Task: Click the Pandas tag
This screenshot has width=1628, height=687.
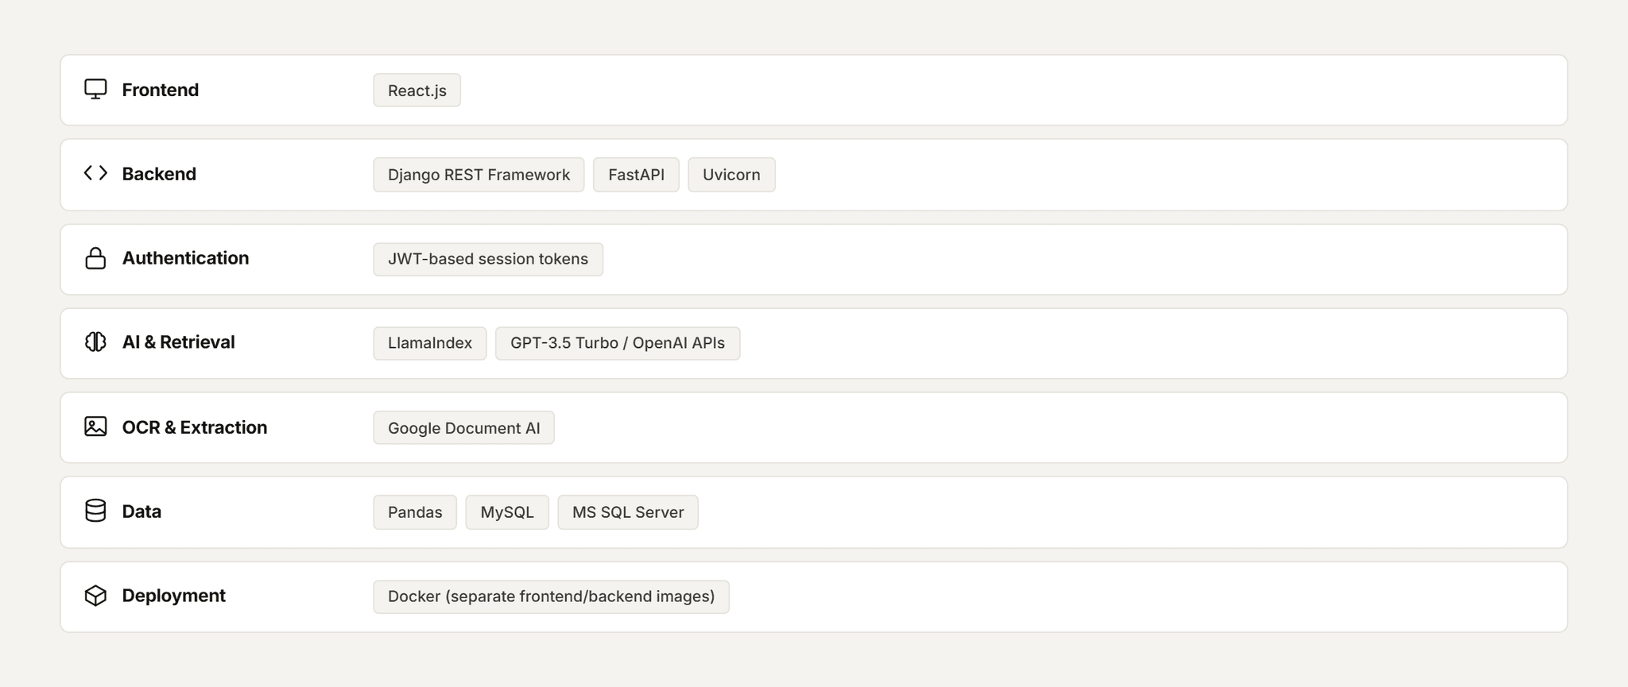Action: tap(415, 512)
